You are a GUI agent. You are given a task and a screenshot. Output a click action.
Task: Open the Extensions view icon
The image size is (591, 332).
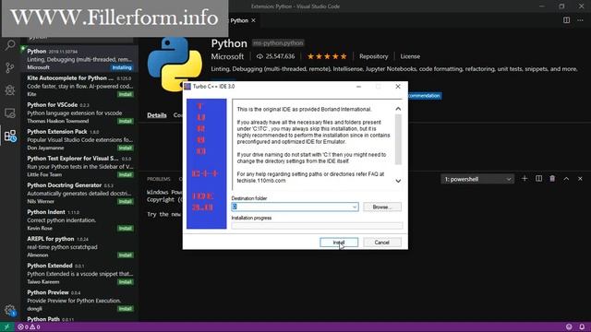tap(10, 136)
